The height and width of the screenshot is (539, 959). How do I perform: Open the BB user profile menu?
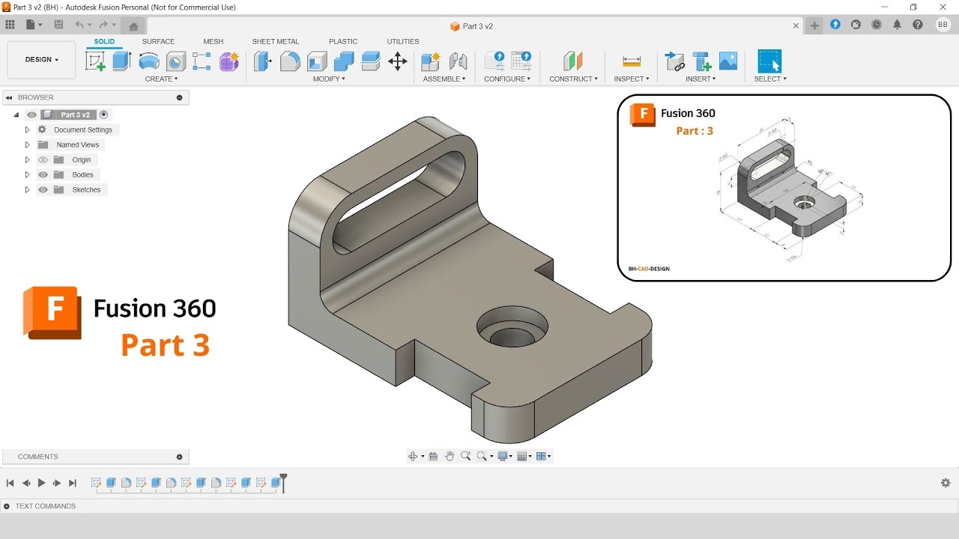click(943, 25)
